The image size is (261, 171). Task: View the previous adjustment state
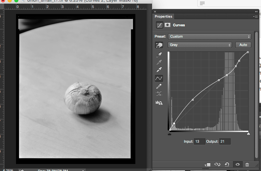coord(218,164)
